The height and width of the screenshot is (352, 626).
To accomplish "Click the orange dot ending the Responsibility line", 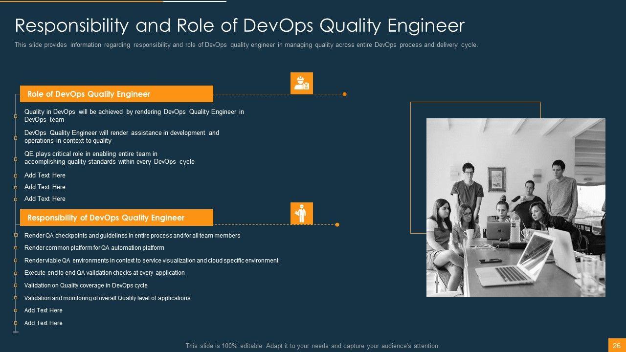I will click(x=337, y=224).
